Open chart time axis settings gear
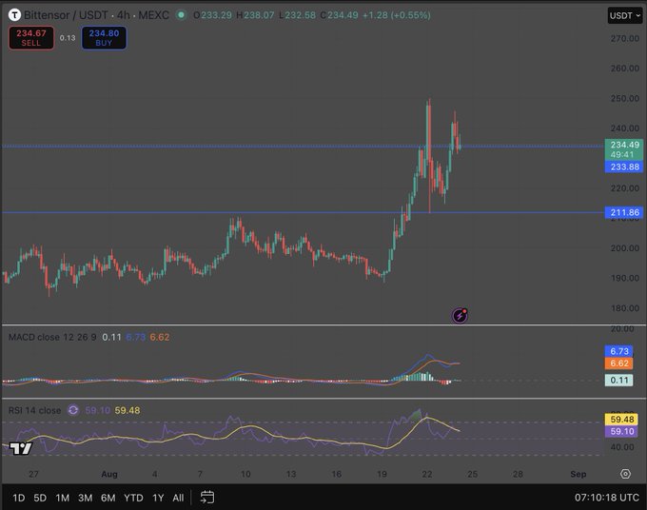The width and height of the screenshot is (647, 510). pos(625,474)
